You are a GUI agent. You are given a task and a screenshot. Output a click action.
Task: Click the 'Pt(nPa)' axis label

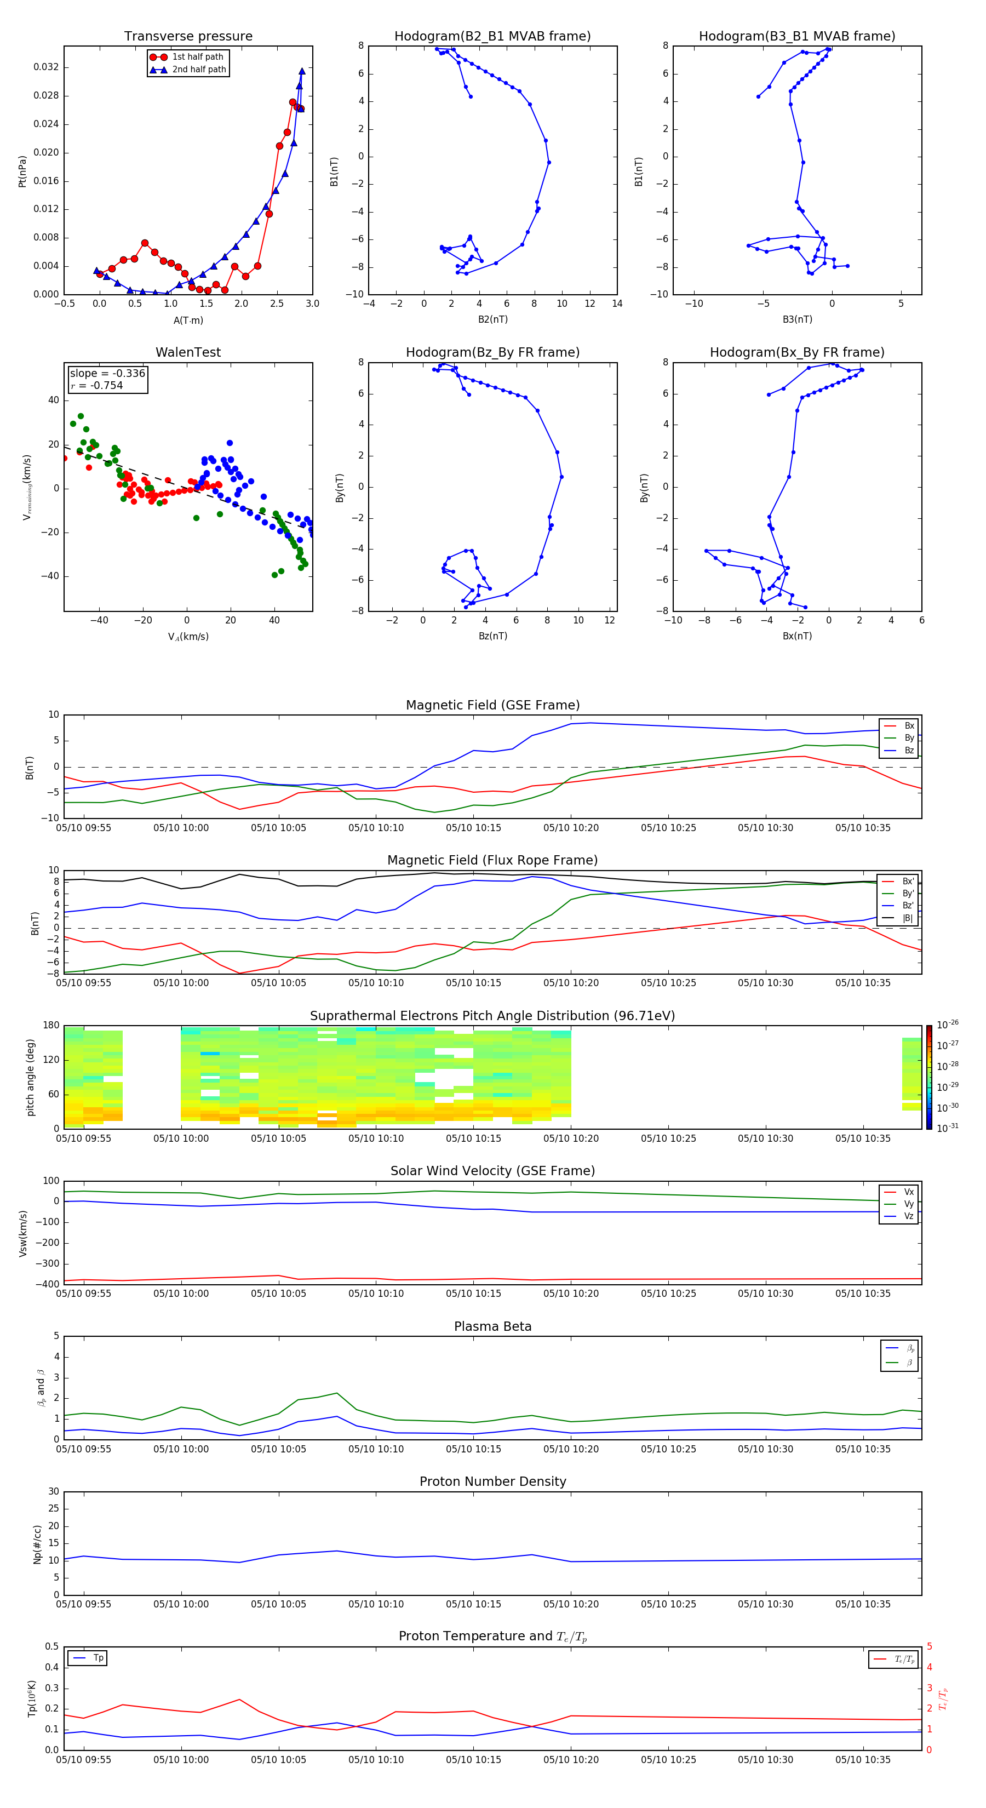click(22, 170)
